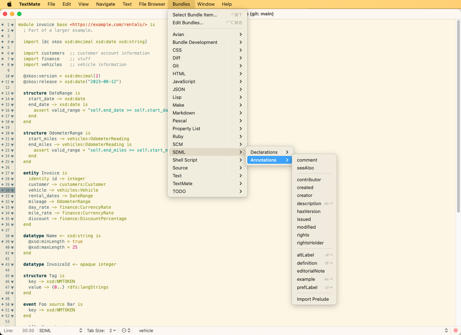Choose Edit Bundles…
The height and width of the screenshot is (335, 461).
[x=207, y=22]
